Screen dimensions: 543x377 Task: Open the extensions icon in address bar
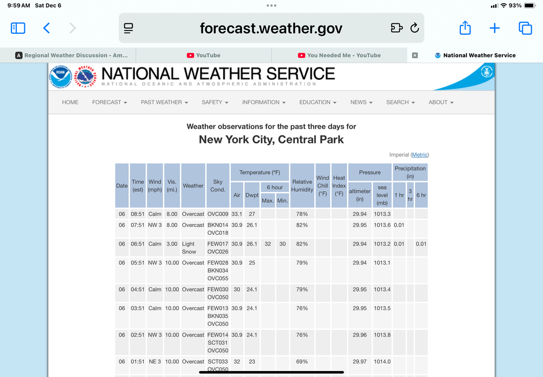tap(396, 28)
